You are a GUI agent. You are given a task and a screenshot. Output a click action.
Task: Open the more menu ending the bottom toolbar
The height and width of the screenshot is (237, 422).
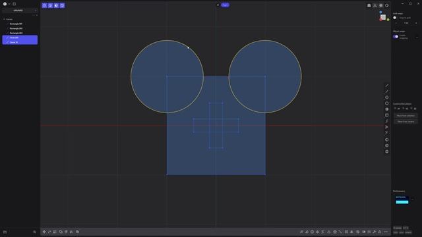click(386, 232)
